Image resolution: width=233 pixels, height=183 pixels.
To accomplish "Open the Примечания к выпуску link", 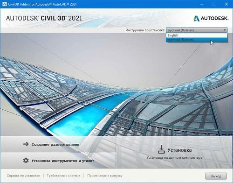I will coord(105,176).
